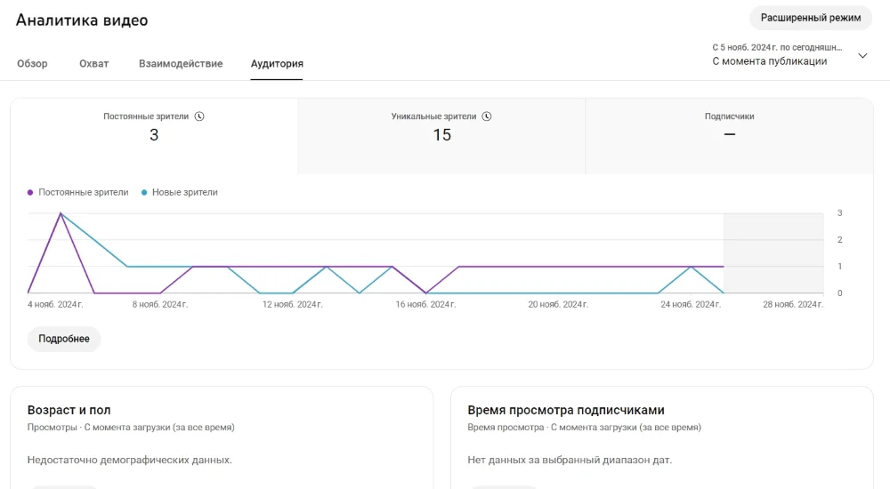Viewport: 890px width, 489px height.
Task: Open the Охват tab
Action: coord(93,64)
